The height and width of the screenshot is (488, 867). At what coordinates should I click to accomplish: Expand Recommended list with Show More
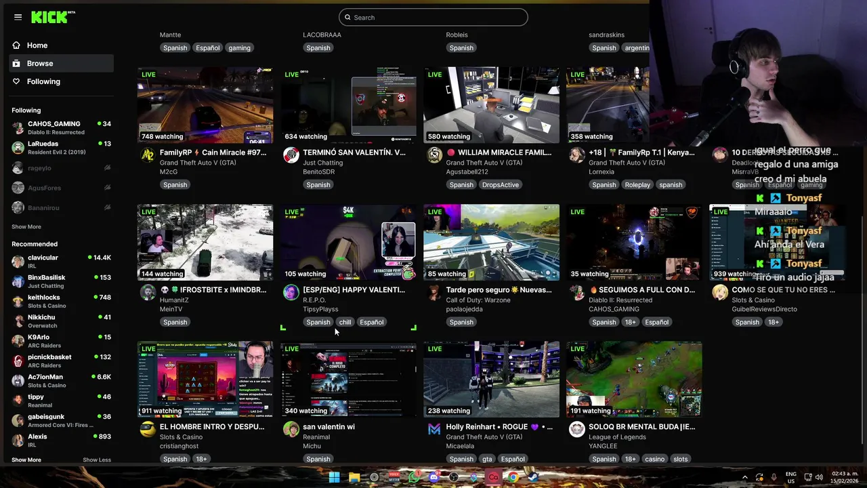(x=26, y=460)
